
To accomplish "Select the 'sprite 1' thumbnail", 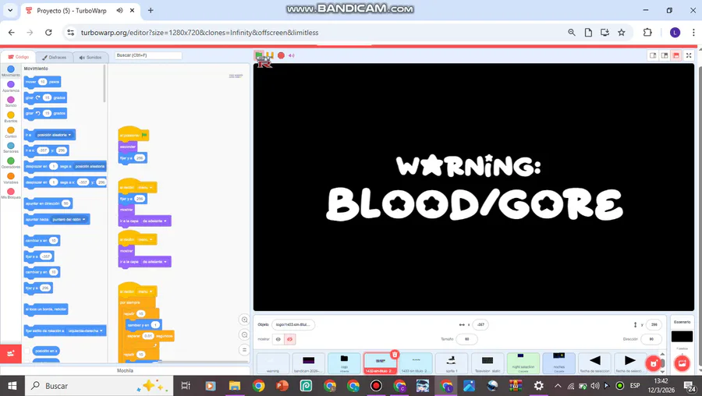I will coord(452,363).
